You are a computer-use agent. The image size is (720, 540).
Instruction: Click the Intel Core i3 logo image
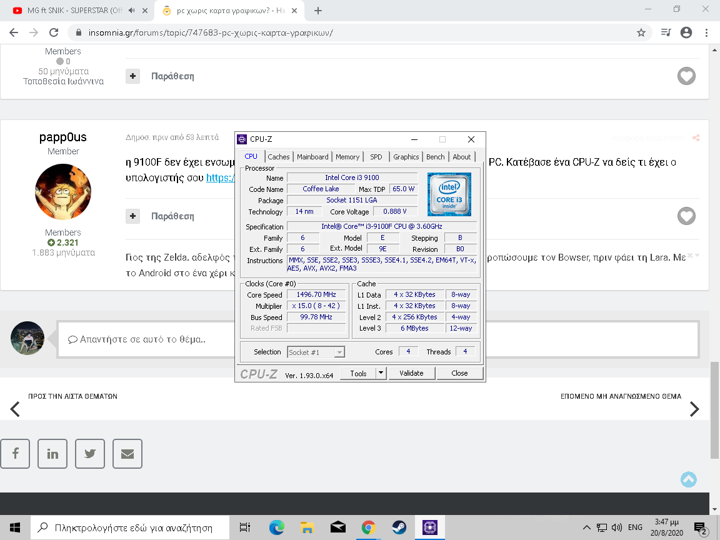pyautogui.click(x=449, y=194)
